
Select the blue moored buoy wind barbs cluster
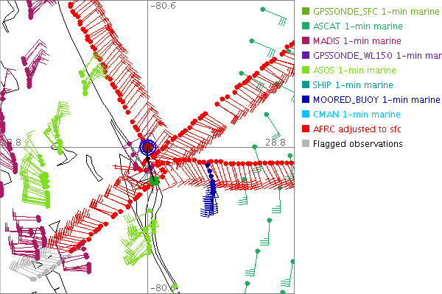212,194
